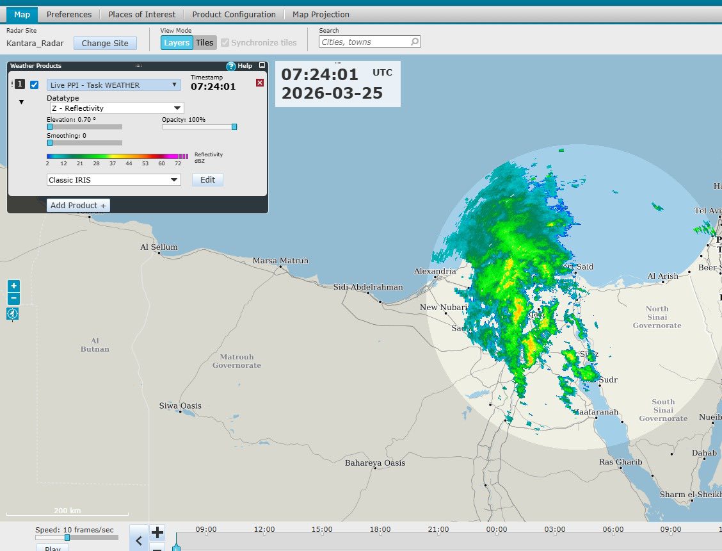The image size is (722, 551).
Task: Click the Play button
Action: pyautogui.click(x=52, y=548)
